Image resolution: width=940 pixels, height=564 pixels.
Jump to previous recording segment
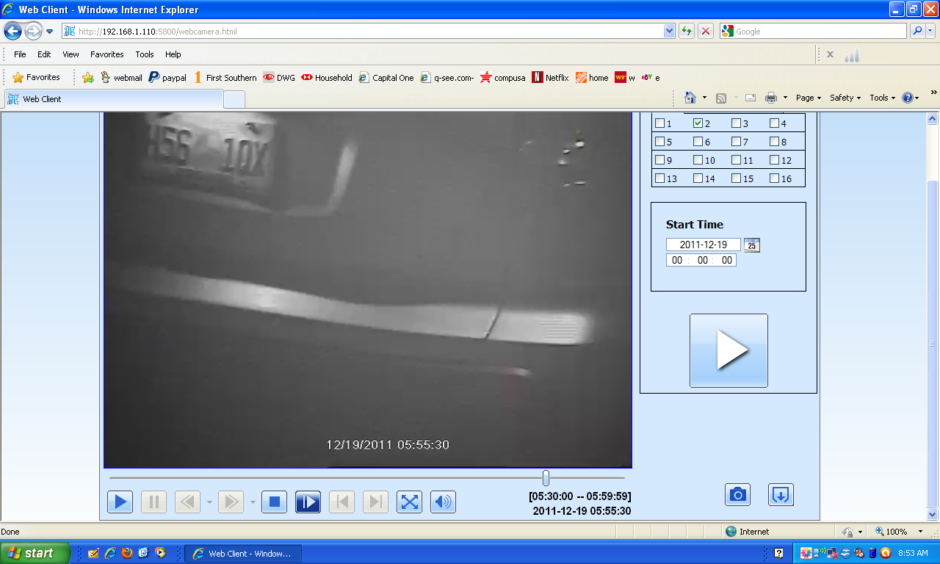[x=341, y=502]
